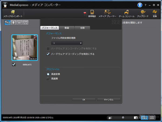Open the アップロード upload globe icon
This screenshot has height=122, width=162.
[143, 12]
